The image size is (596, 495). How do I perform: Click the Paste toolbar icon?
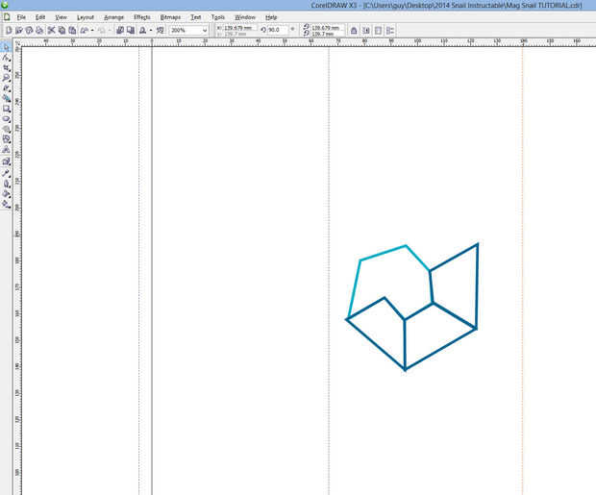click(x=72, y=30)
